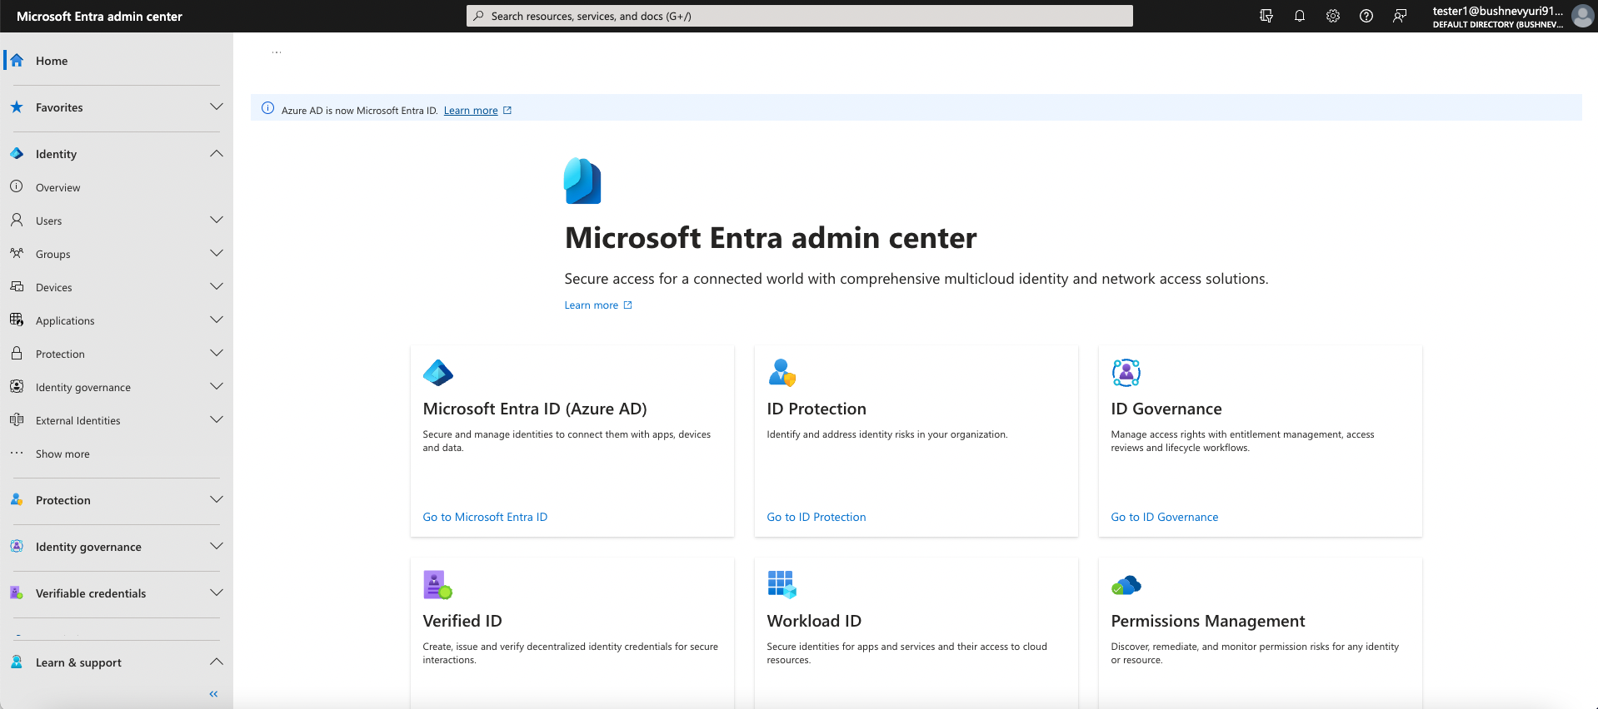Select Home in the navigation menu
Viewport: 1598px width, 709px height.
click(52, 61)
